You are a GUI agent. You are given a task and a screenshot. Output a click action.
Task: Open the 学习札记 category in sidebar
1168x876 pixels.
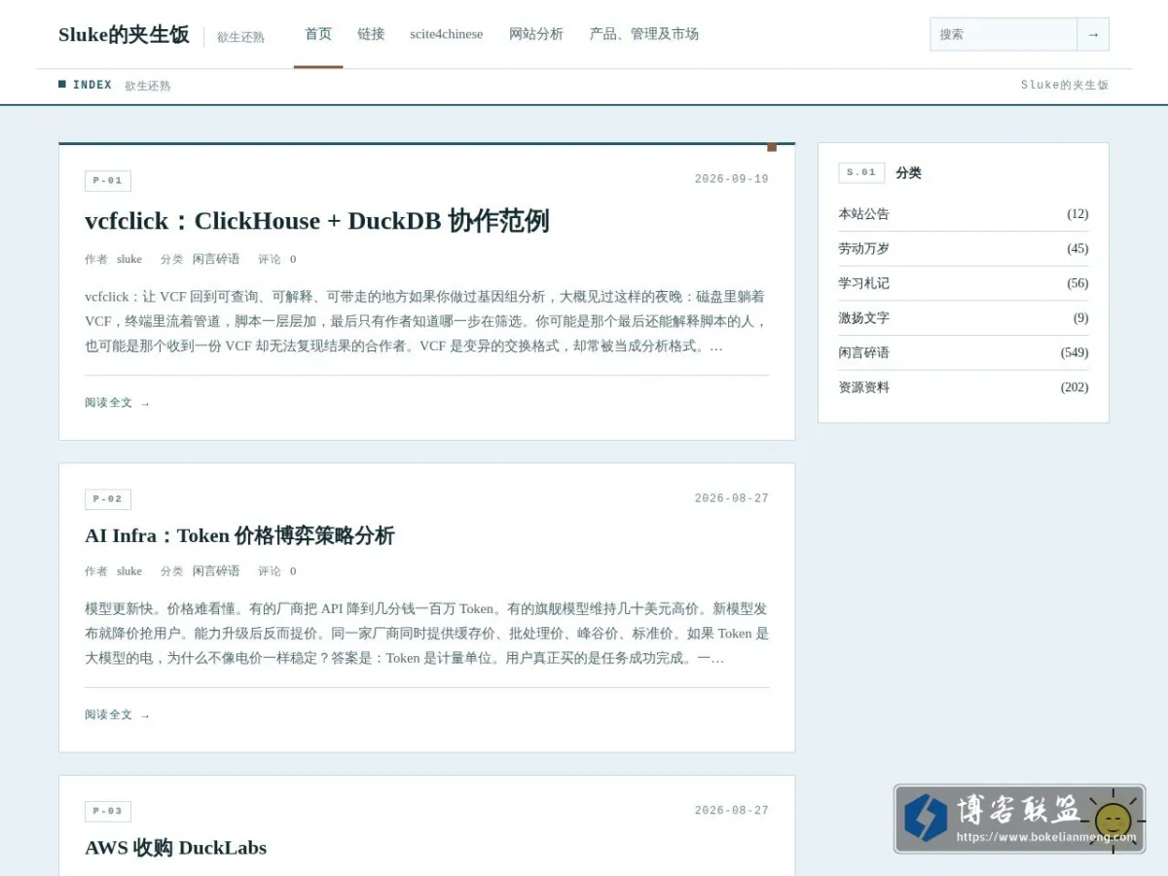tap(864, 283)
